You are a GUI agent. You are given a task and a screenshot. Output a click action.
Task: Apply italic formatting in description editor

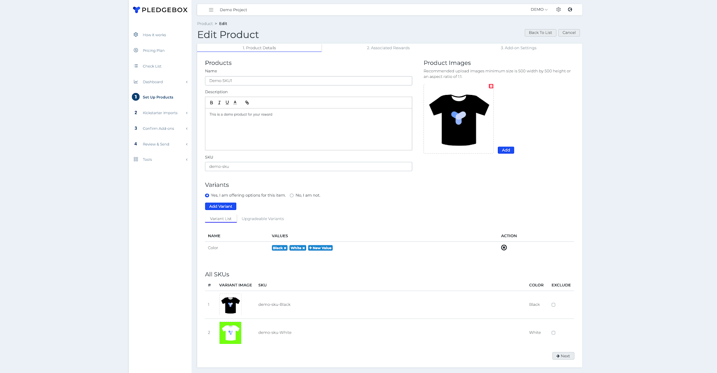(x=219, y=103)
